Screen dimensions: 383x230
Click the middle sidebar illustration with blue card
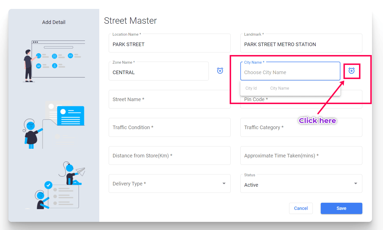click(x=54, y=125)
